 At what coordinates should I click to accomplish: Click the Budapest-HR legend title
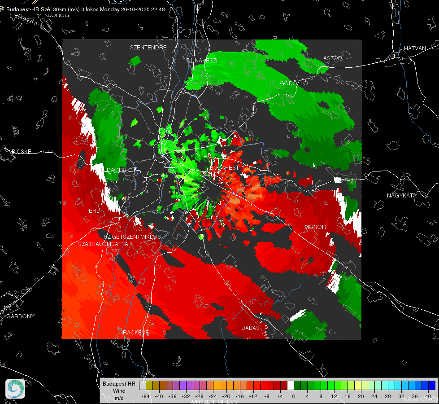(x=119, y=383)
